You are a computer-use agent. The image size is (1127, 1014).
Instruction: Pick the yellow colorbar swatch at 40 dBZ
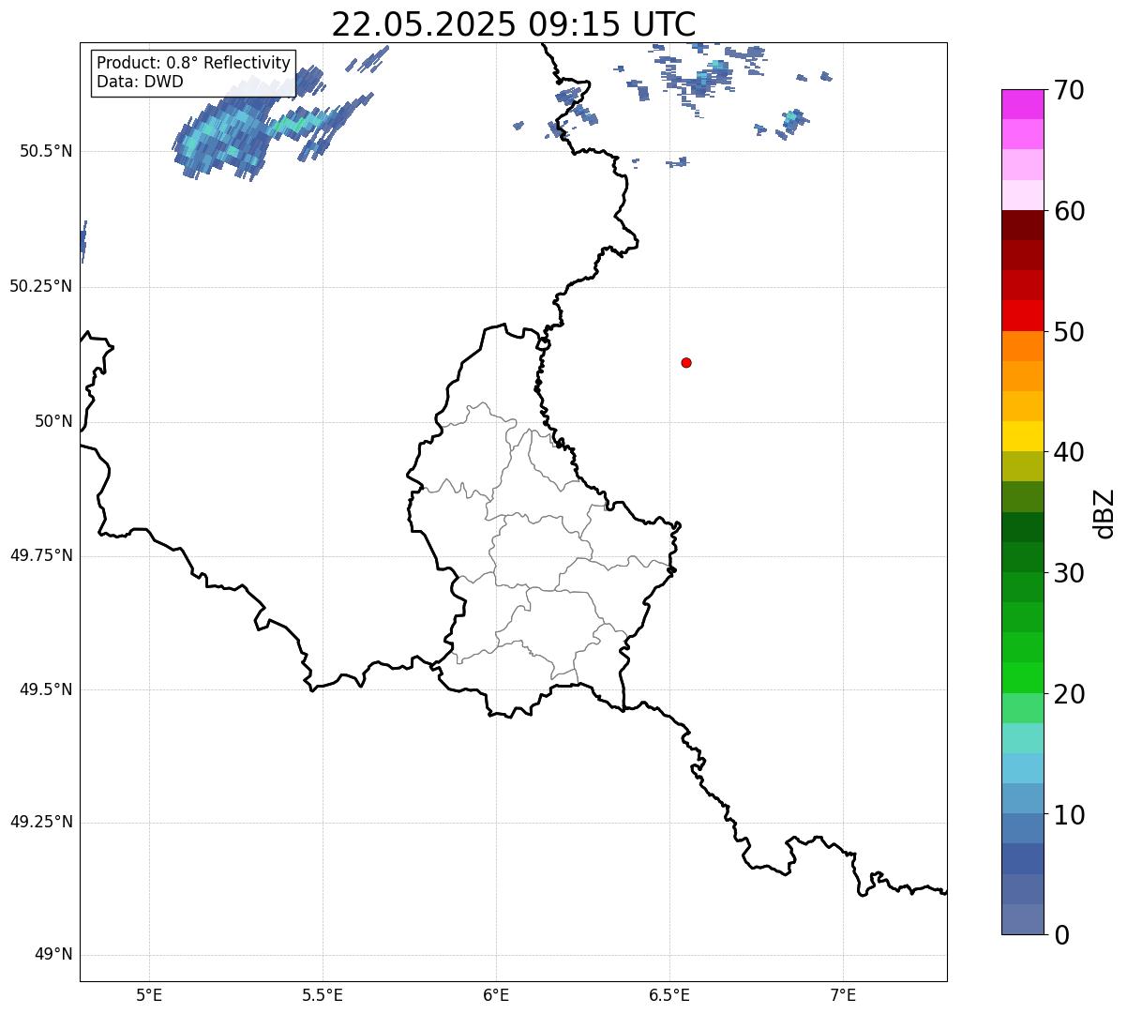click(x=1022, y=436)
